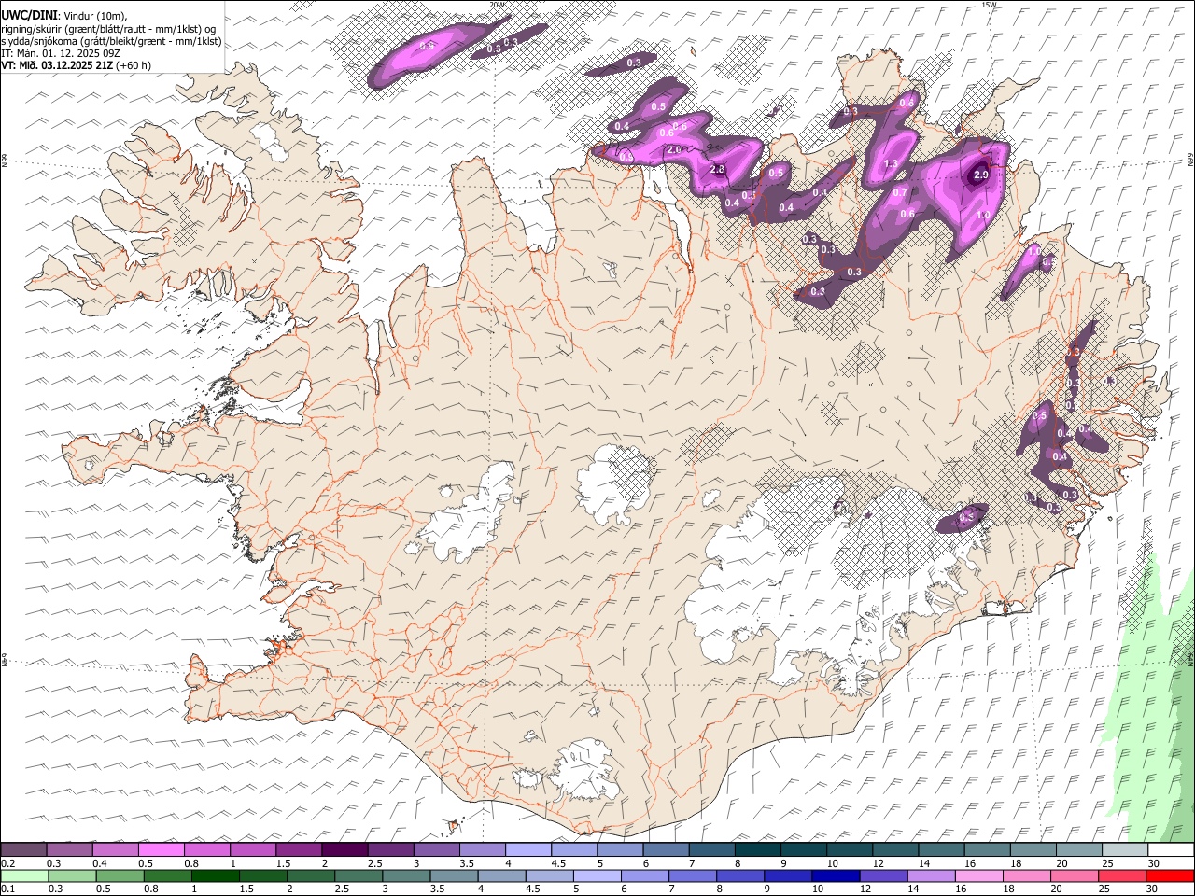The height and width of the screenshot is (896, 1195).
Task: Select dark teal upper legend swatch at 8
Action: tap(757, 850)
